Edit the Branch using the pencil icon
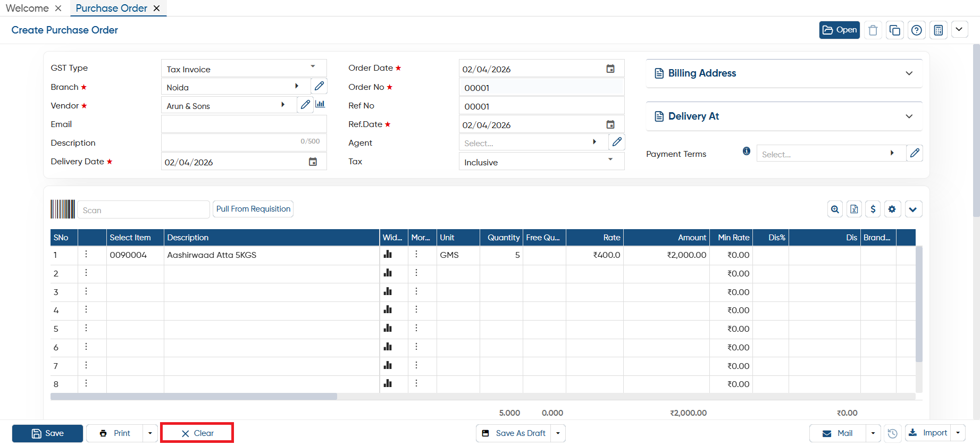Screen dimensions: 980x445 coord(319,86)
